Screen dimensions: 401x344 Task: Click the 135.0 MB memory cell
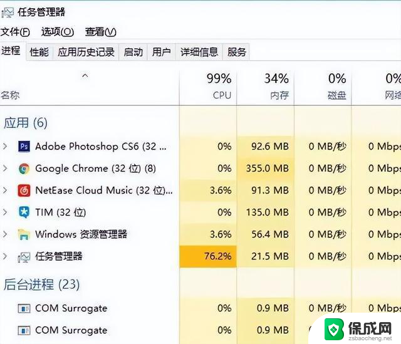pos(266,212)
